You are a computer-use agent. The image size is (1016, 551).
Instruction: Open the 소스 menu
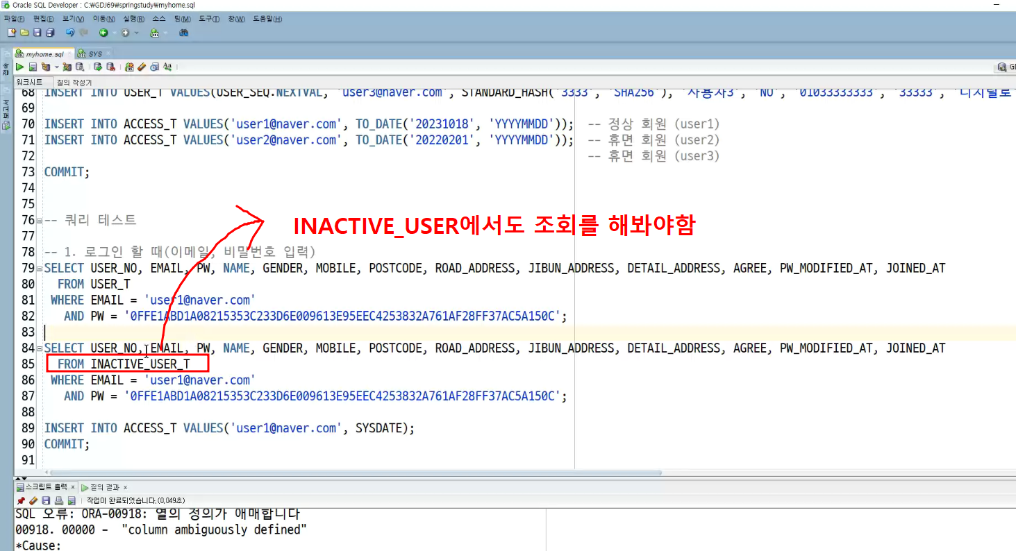(159, 19)
